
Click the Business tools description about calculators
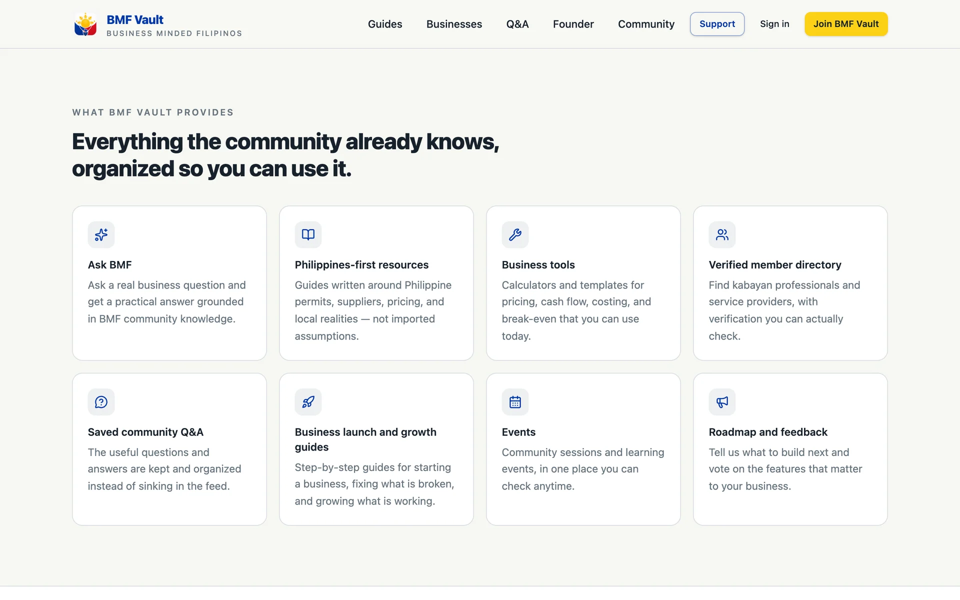click(576, 310)
